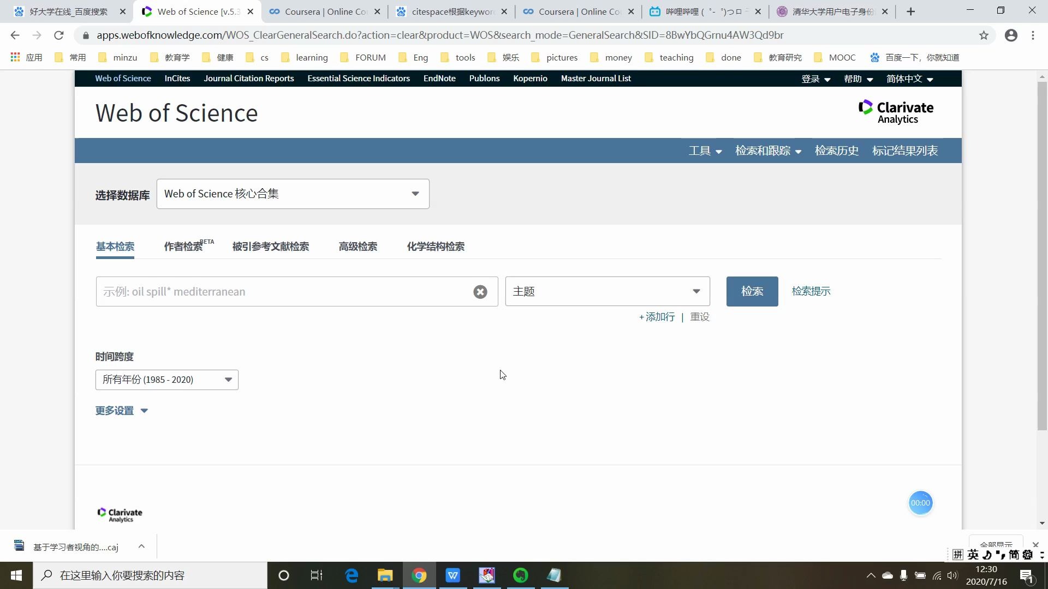
Task: Open the 'money' bookmark folder
Action: coord(611,57)
